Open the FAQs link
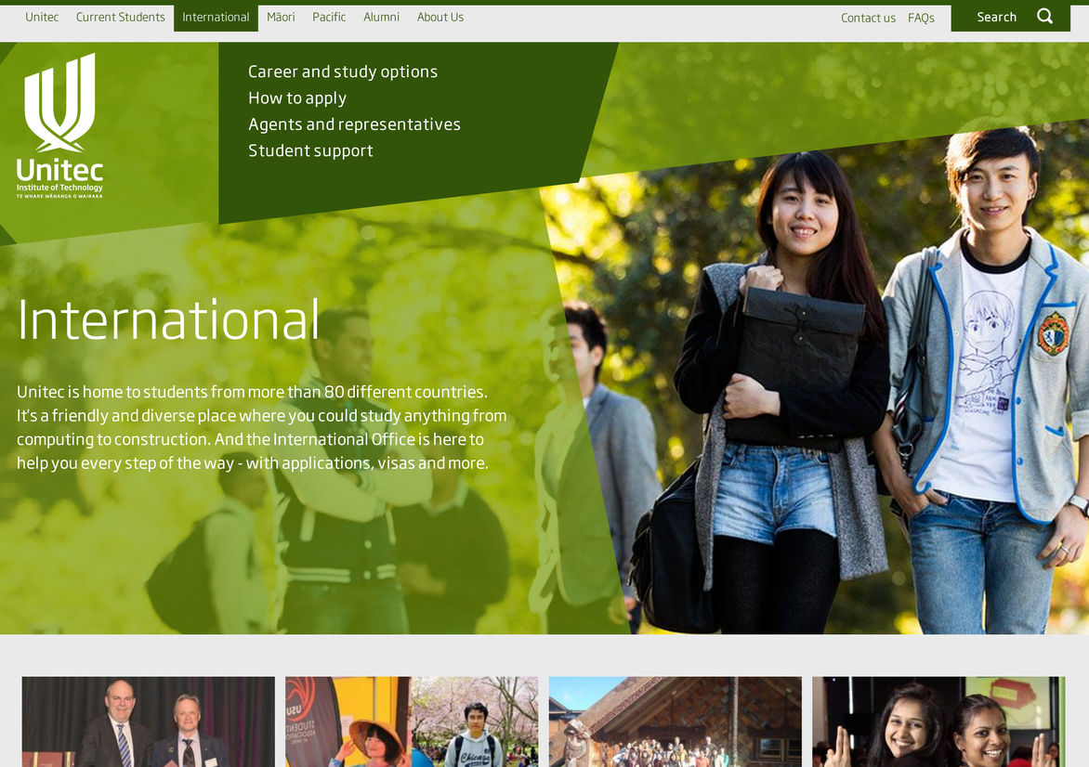The height and width of the screenshot is (767, 1089). (921, 18)
